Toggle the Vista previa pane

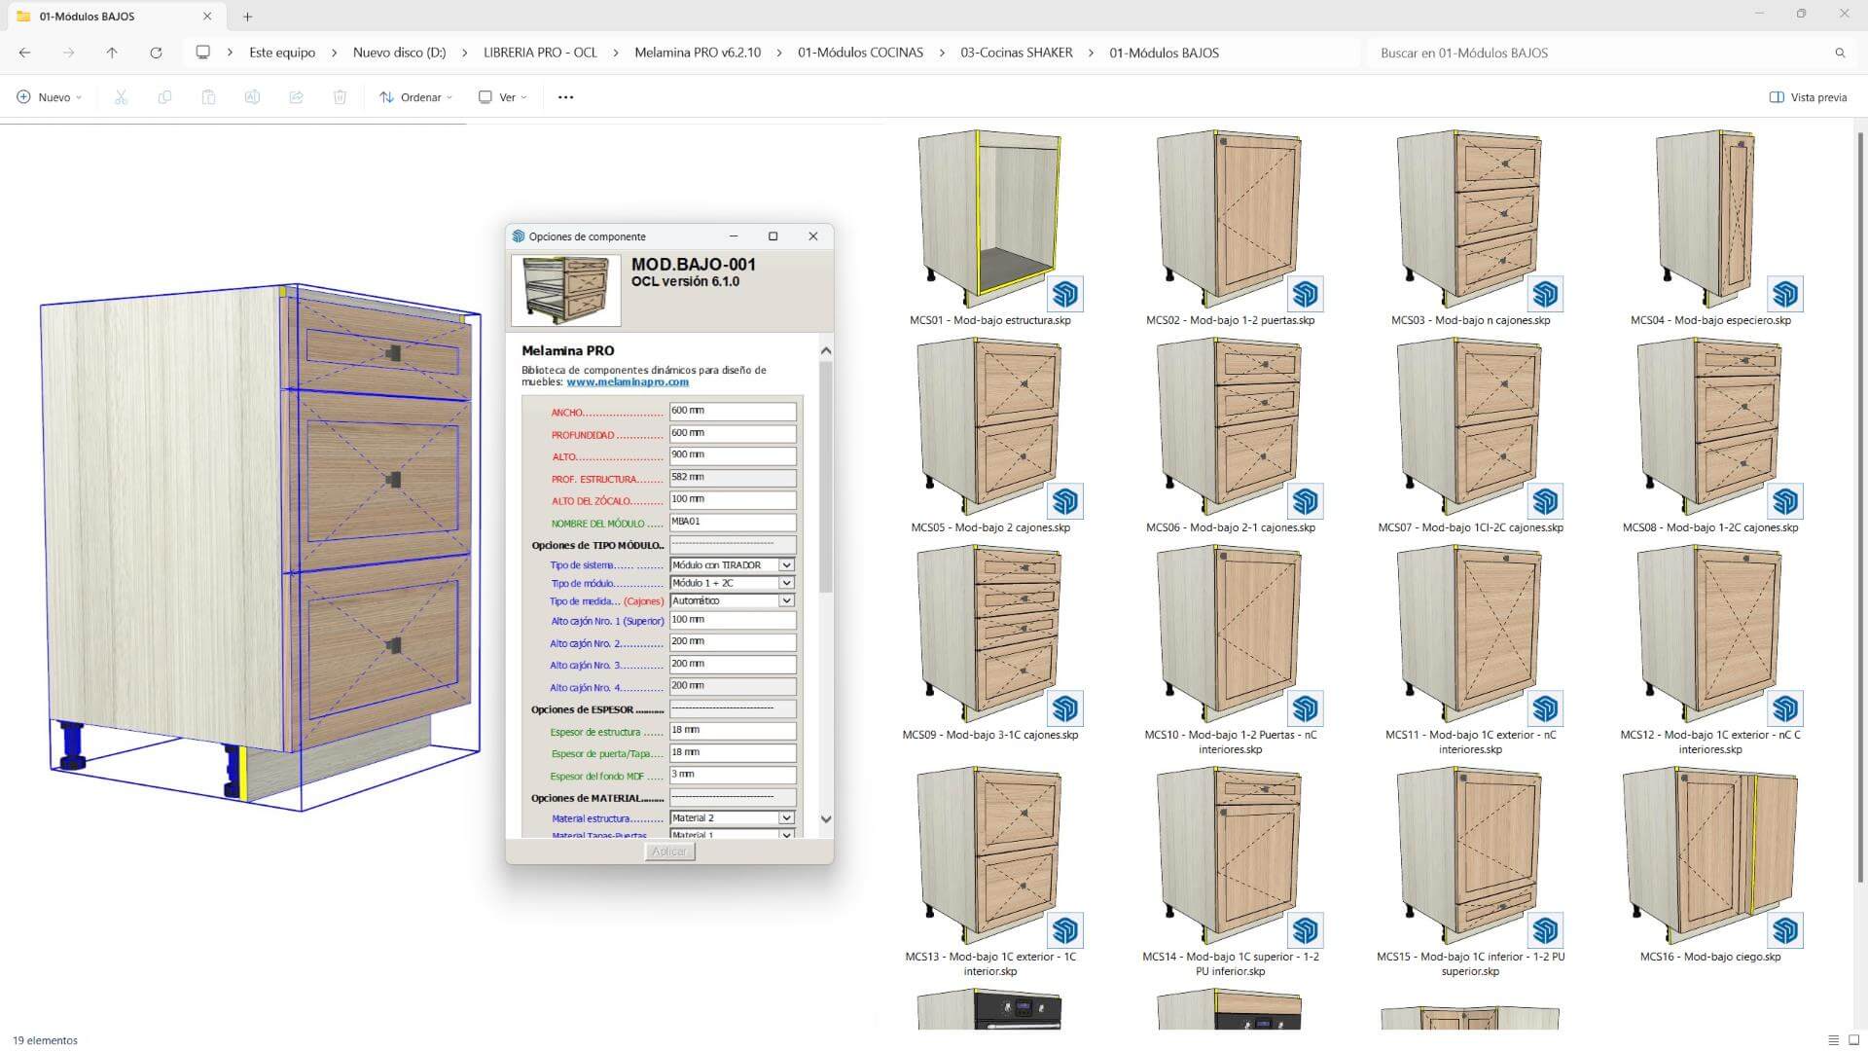pyautogui.click(x=1808, y=97)
